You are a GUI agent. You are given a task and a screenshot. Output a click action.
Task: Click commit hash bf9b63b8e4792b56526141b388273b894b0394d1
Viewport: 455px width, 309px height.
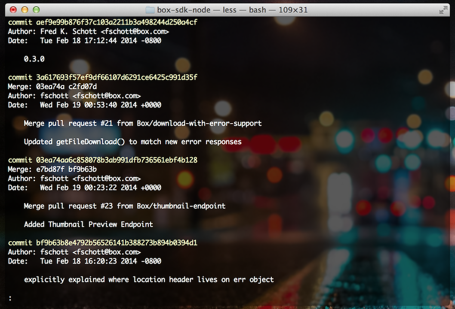click(117, 242)
